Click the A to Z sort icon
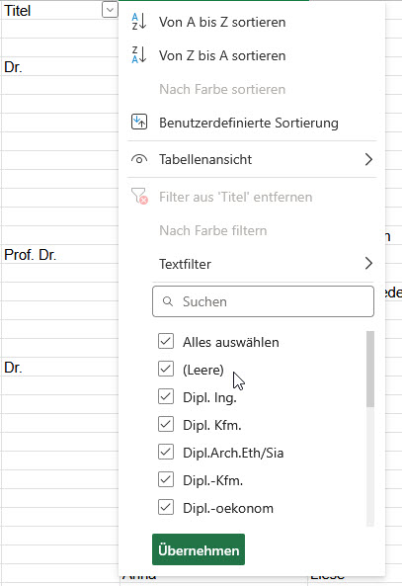This screenshot has height=586, width=402. (x=139, y=22)
